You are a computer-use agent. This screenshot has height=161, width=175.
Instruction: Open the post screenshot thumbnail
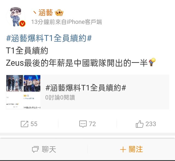click(x=23, y=101)
